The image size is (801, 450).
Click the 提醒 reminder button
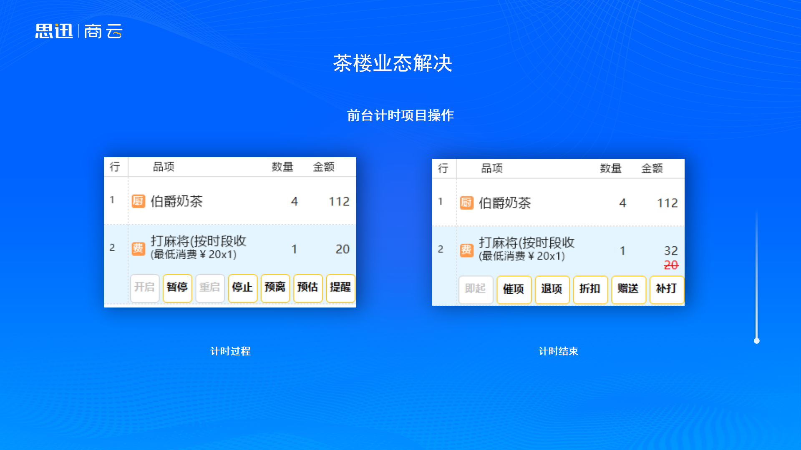point(340,287)
